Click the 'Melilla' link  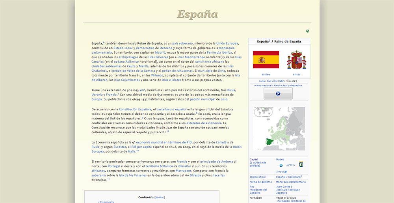coord(144,66)
